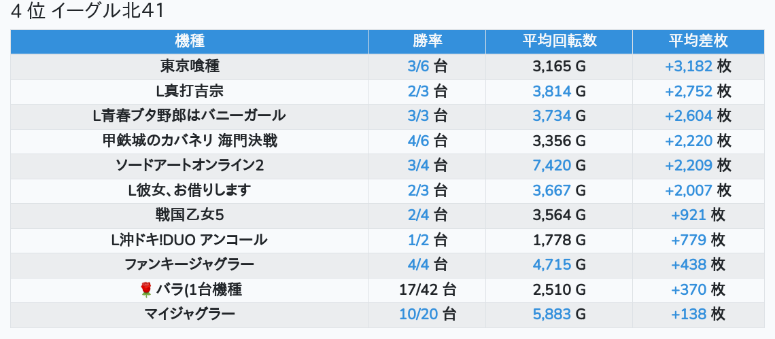
Task: Click the +370 link in the バラ row
Action: [689, 289]
